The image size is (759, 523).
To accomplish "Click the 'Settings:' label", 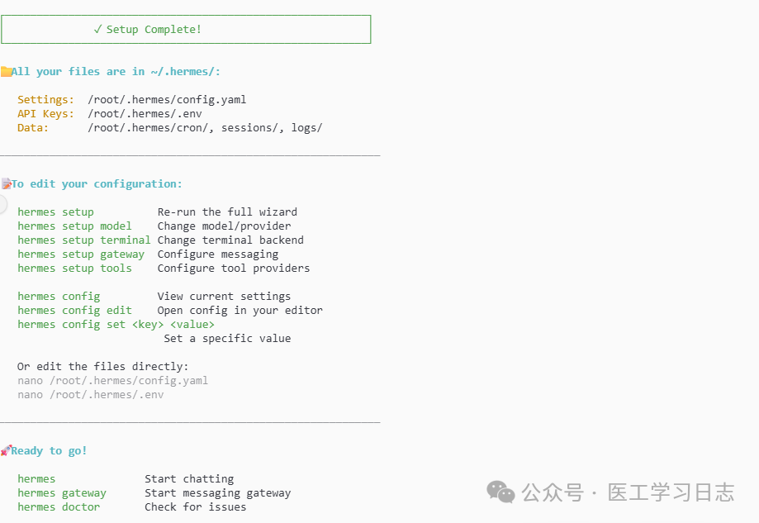I will [x=46, y=100].
